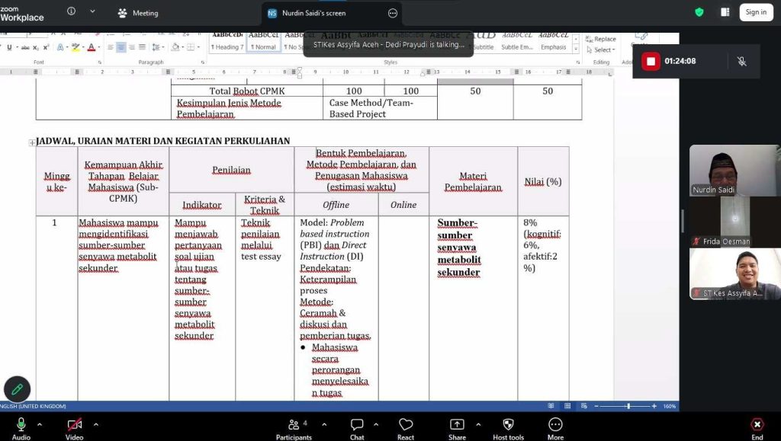Expand audio options arrow next to Audio
The height and width of the screenshot is (441, 781).
pos(40,424)
